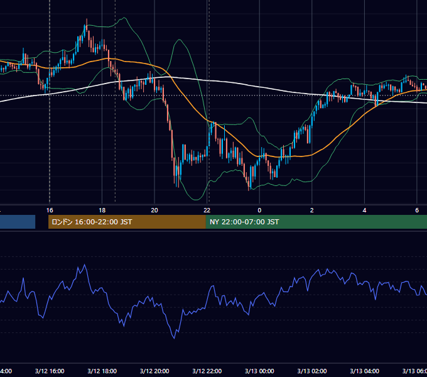Click hour label 6 on price chart axis

417,210
